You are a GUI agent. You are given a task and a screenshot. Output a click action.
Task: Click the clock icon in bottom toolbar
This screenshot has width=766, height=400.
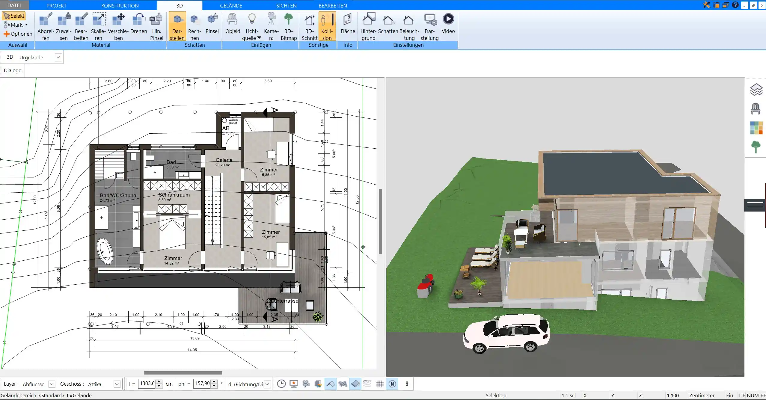[x=281, y=384]
